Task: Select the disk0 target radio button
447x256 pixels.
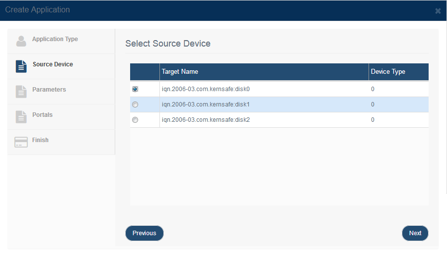Action: (135, 89)
